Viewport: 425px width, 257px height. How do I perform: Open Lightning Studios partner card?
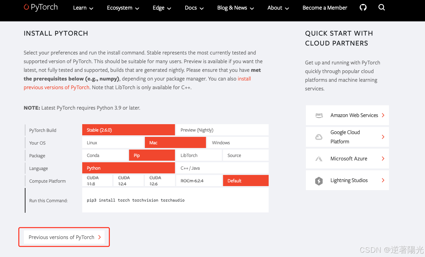[x=347, y=180]
